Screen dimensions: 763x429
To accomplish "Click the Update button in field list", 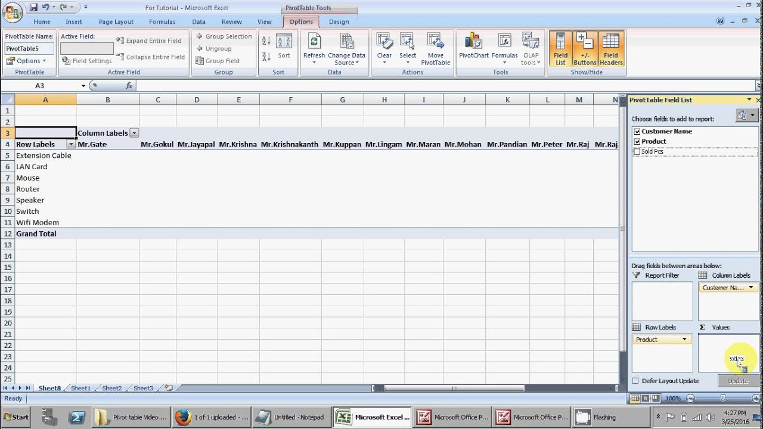I will [x=738, y=381].
